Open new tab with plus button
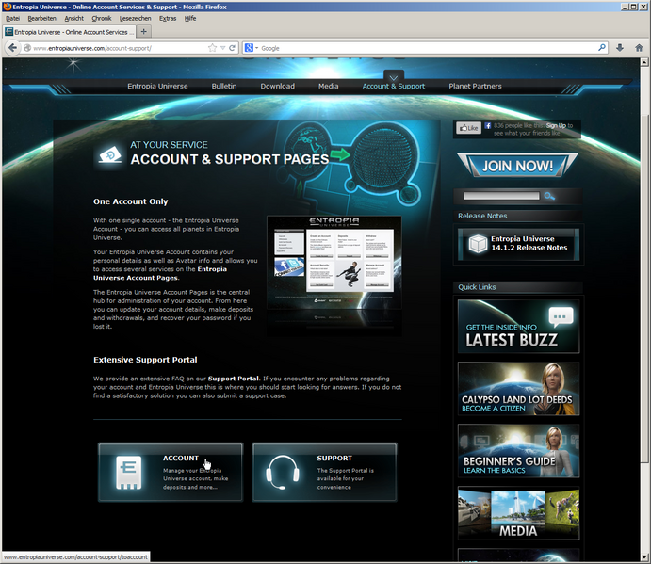 point(143,31)
